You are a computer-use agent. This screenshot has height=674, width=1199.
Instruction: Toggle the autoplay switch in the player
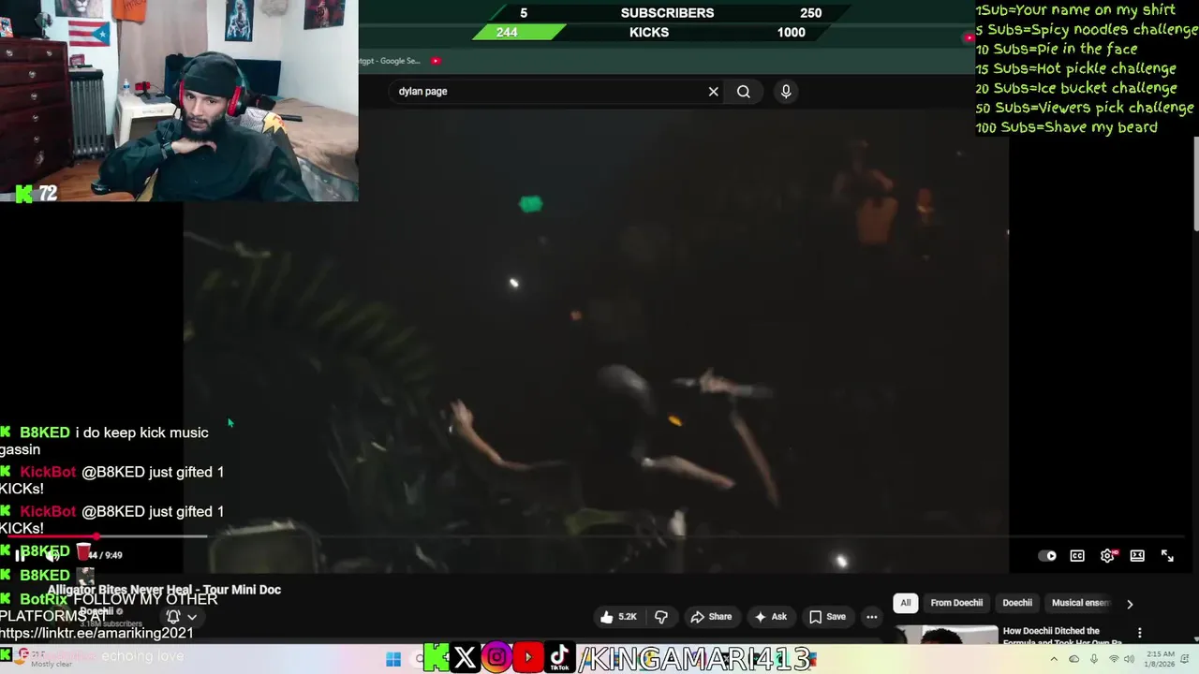[1047, 556]
